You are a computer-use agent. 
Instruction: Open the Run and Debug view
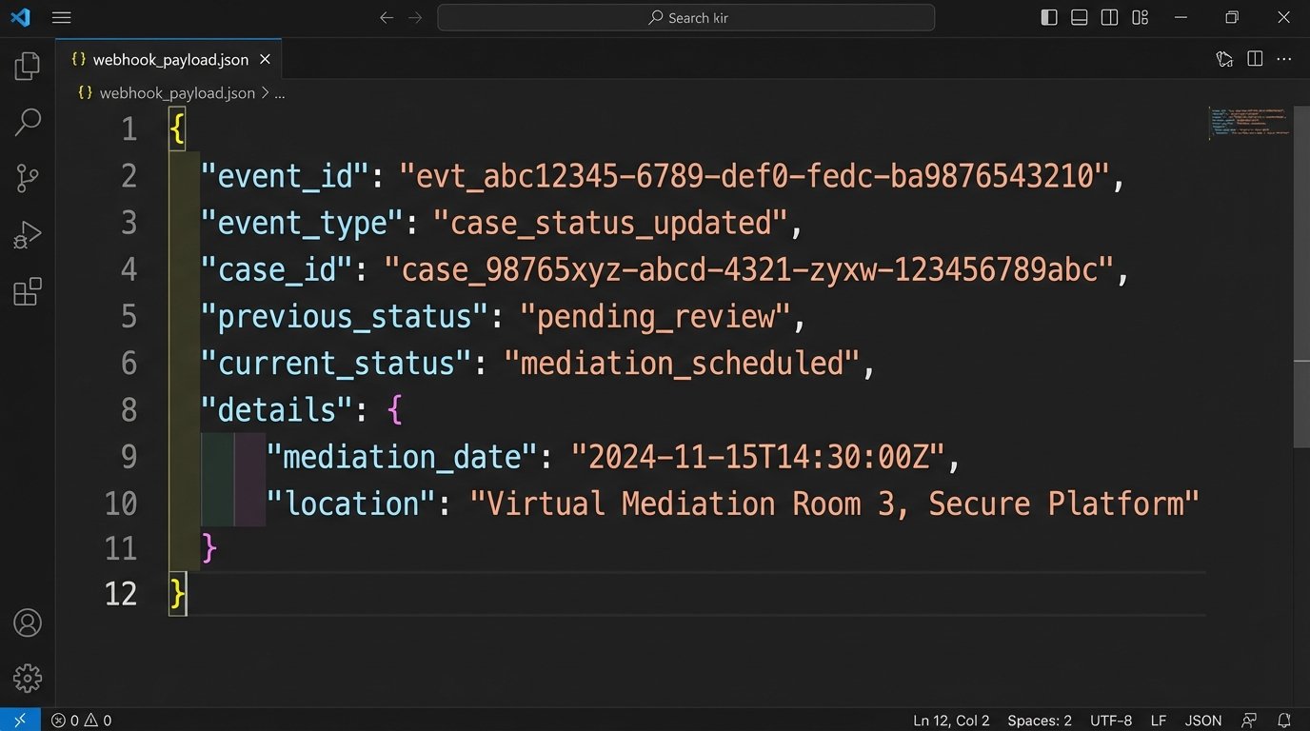click(28, 234)
